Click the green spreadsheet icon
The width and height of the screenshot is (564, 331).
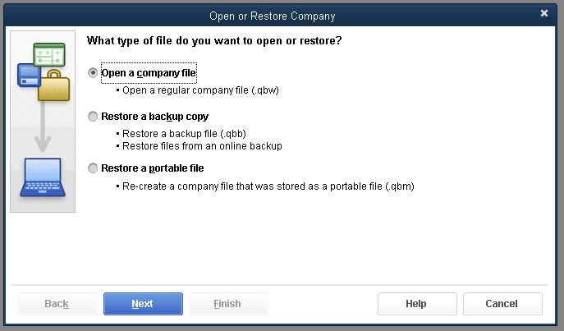49,54
